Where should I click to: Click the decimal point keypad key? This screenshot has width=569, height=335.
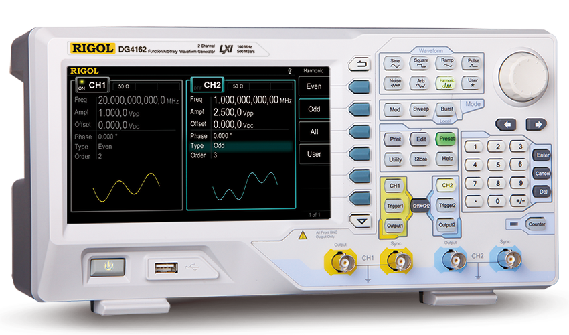[x=475, y=201]
